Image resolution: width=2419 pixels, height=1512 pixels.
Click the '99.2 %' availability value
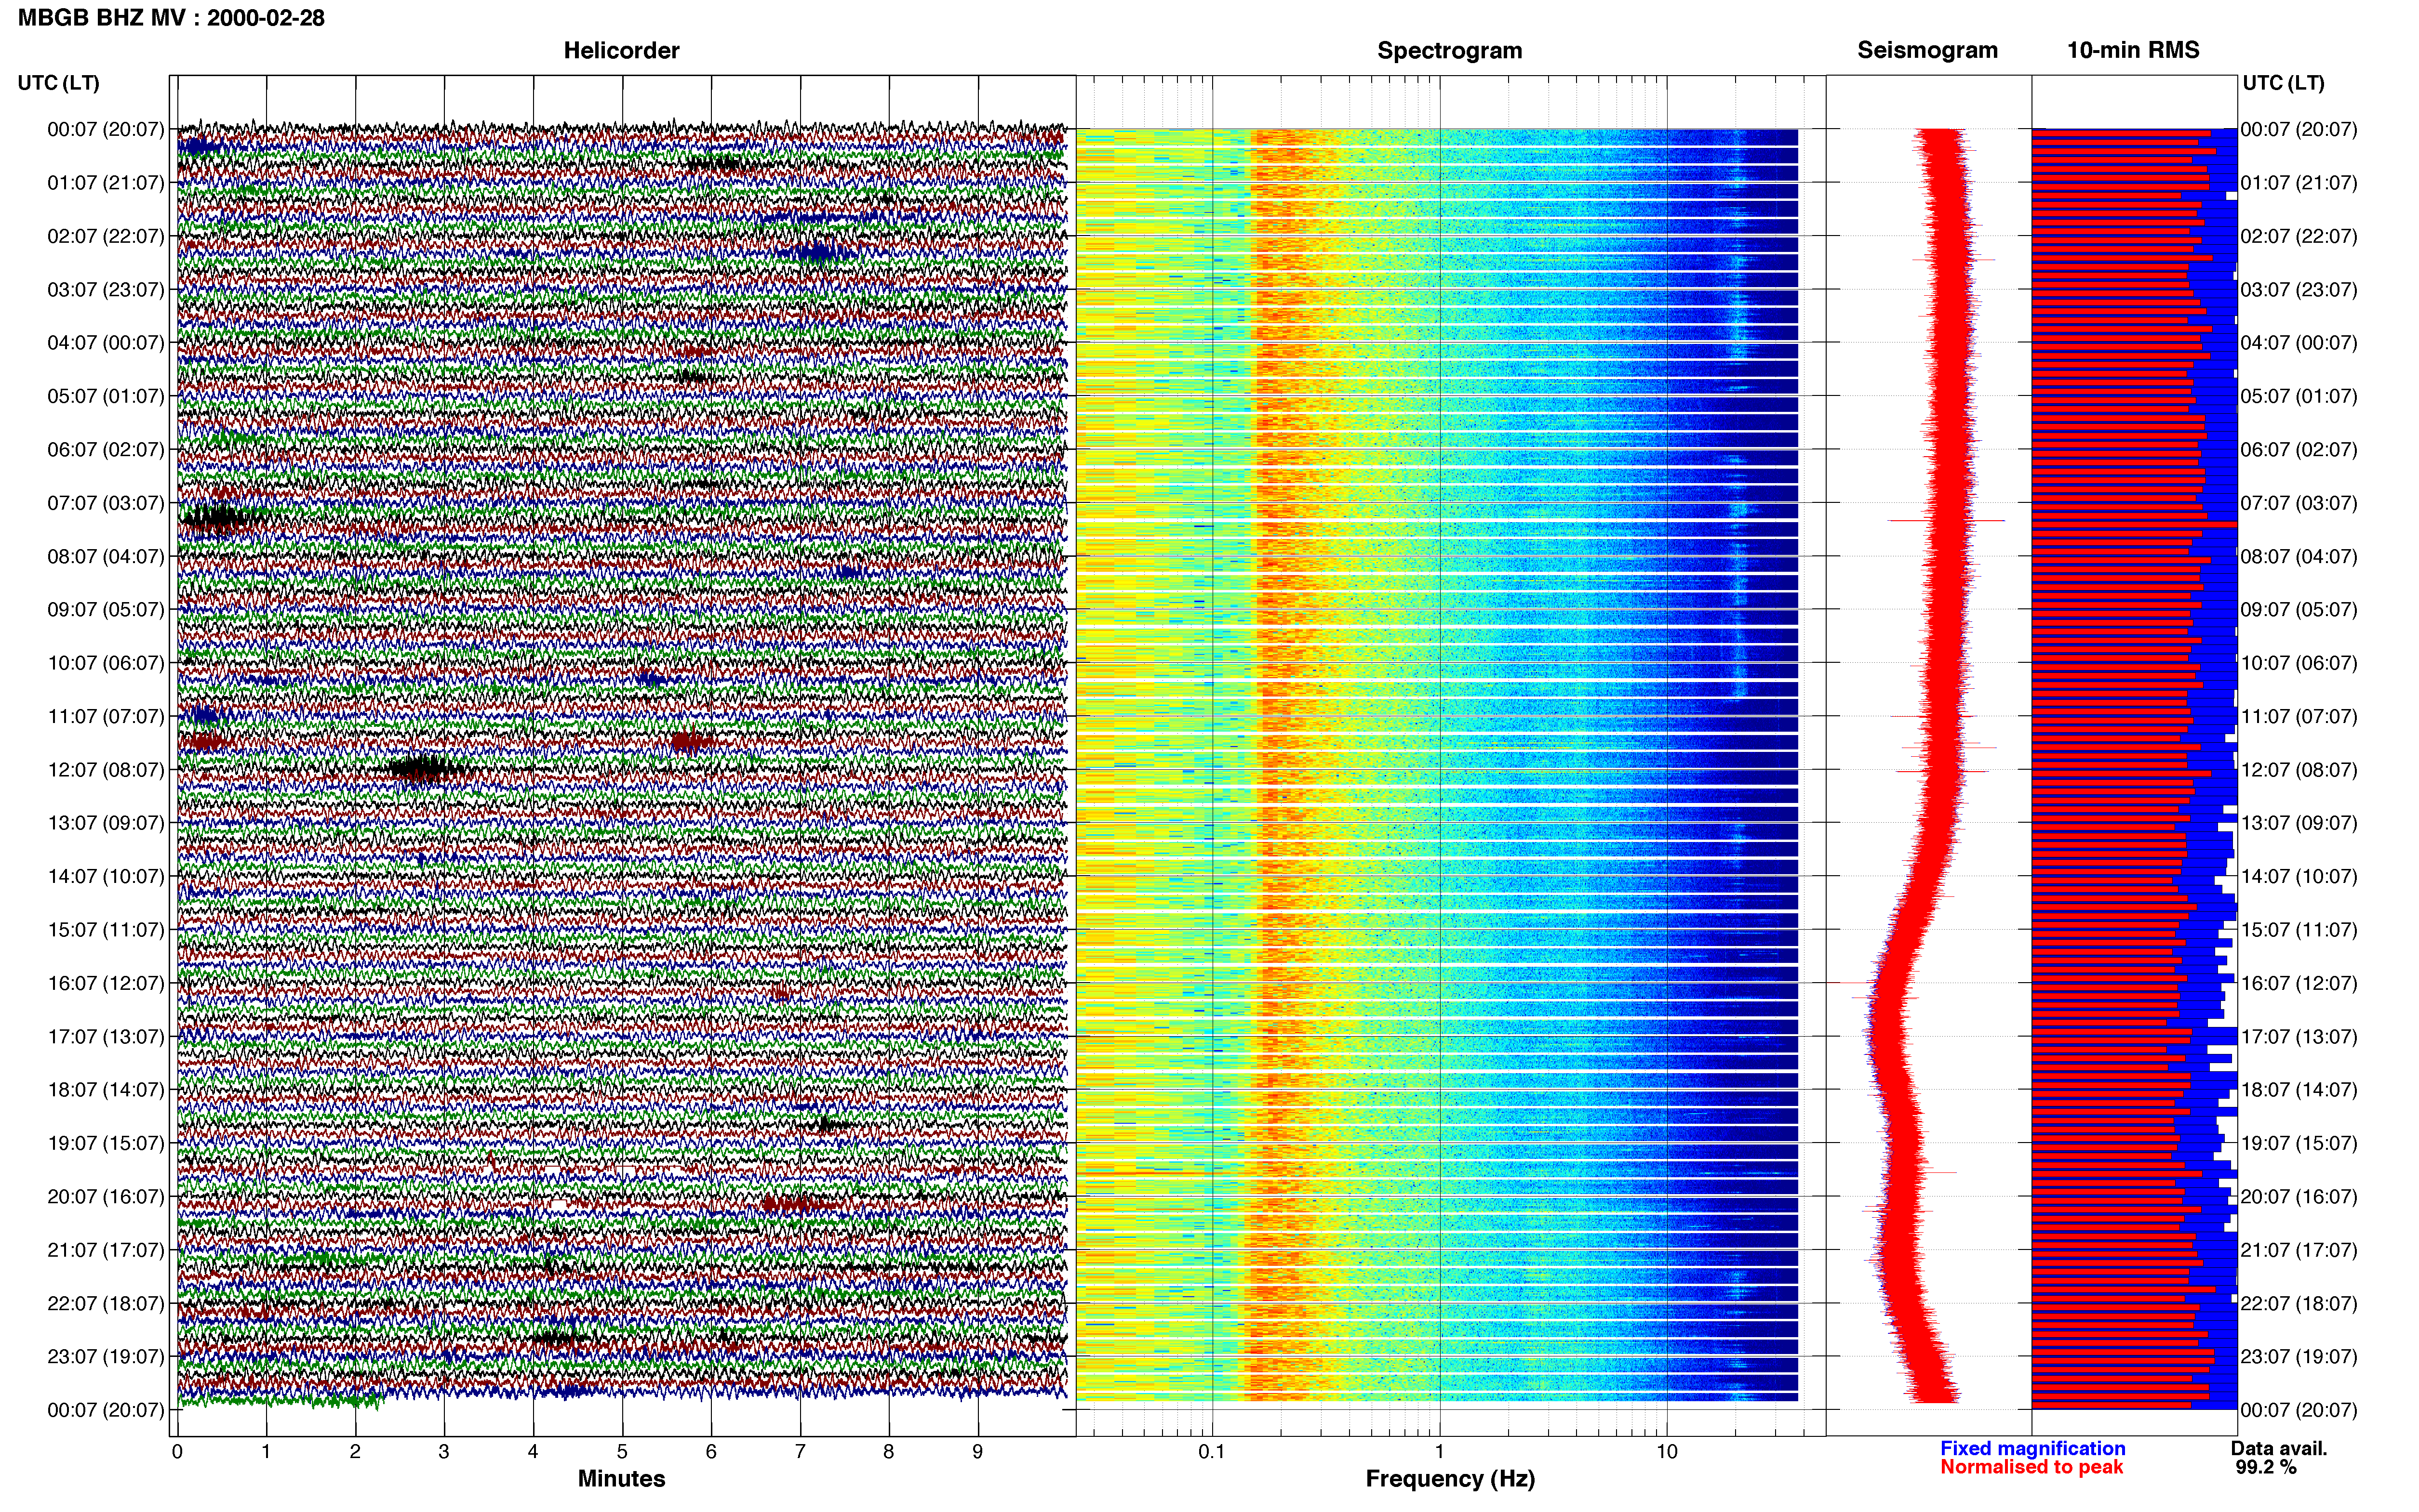[x=2266, y=1467]
